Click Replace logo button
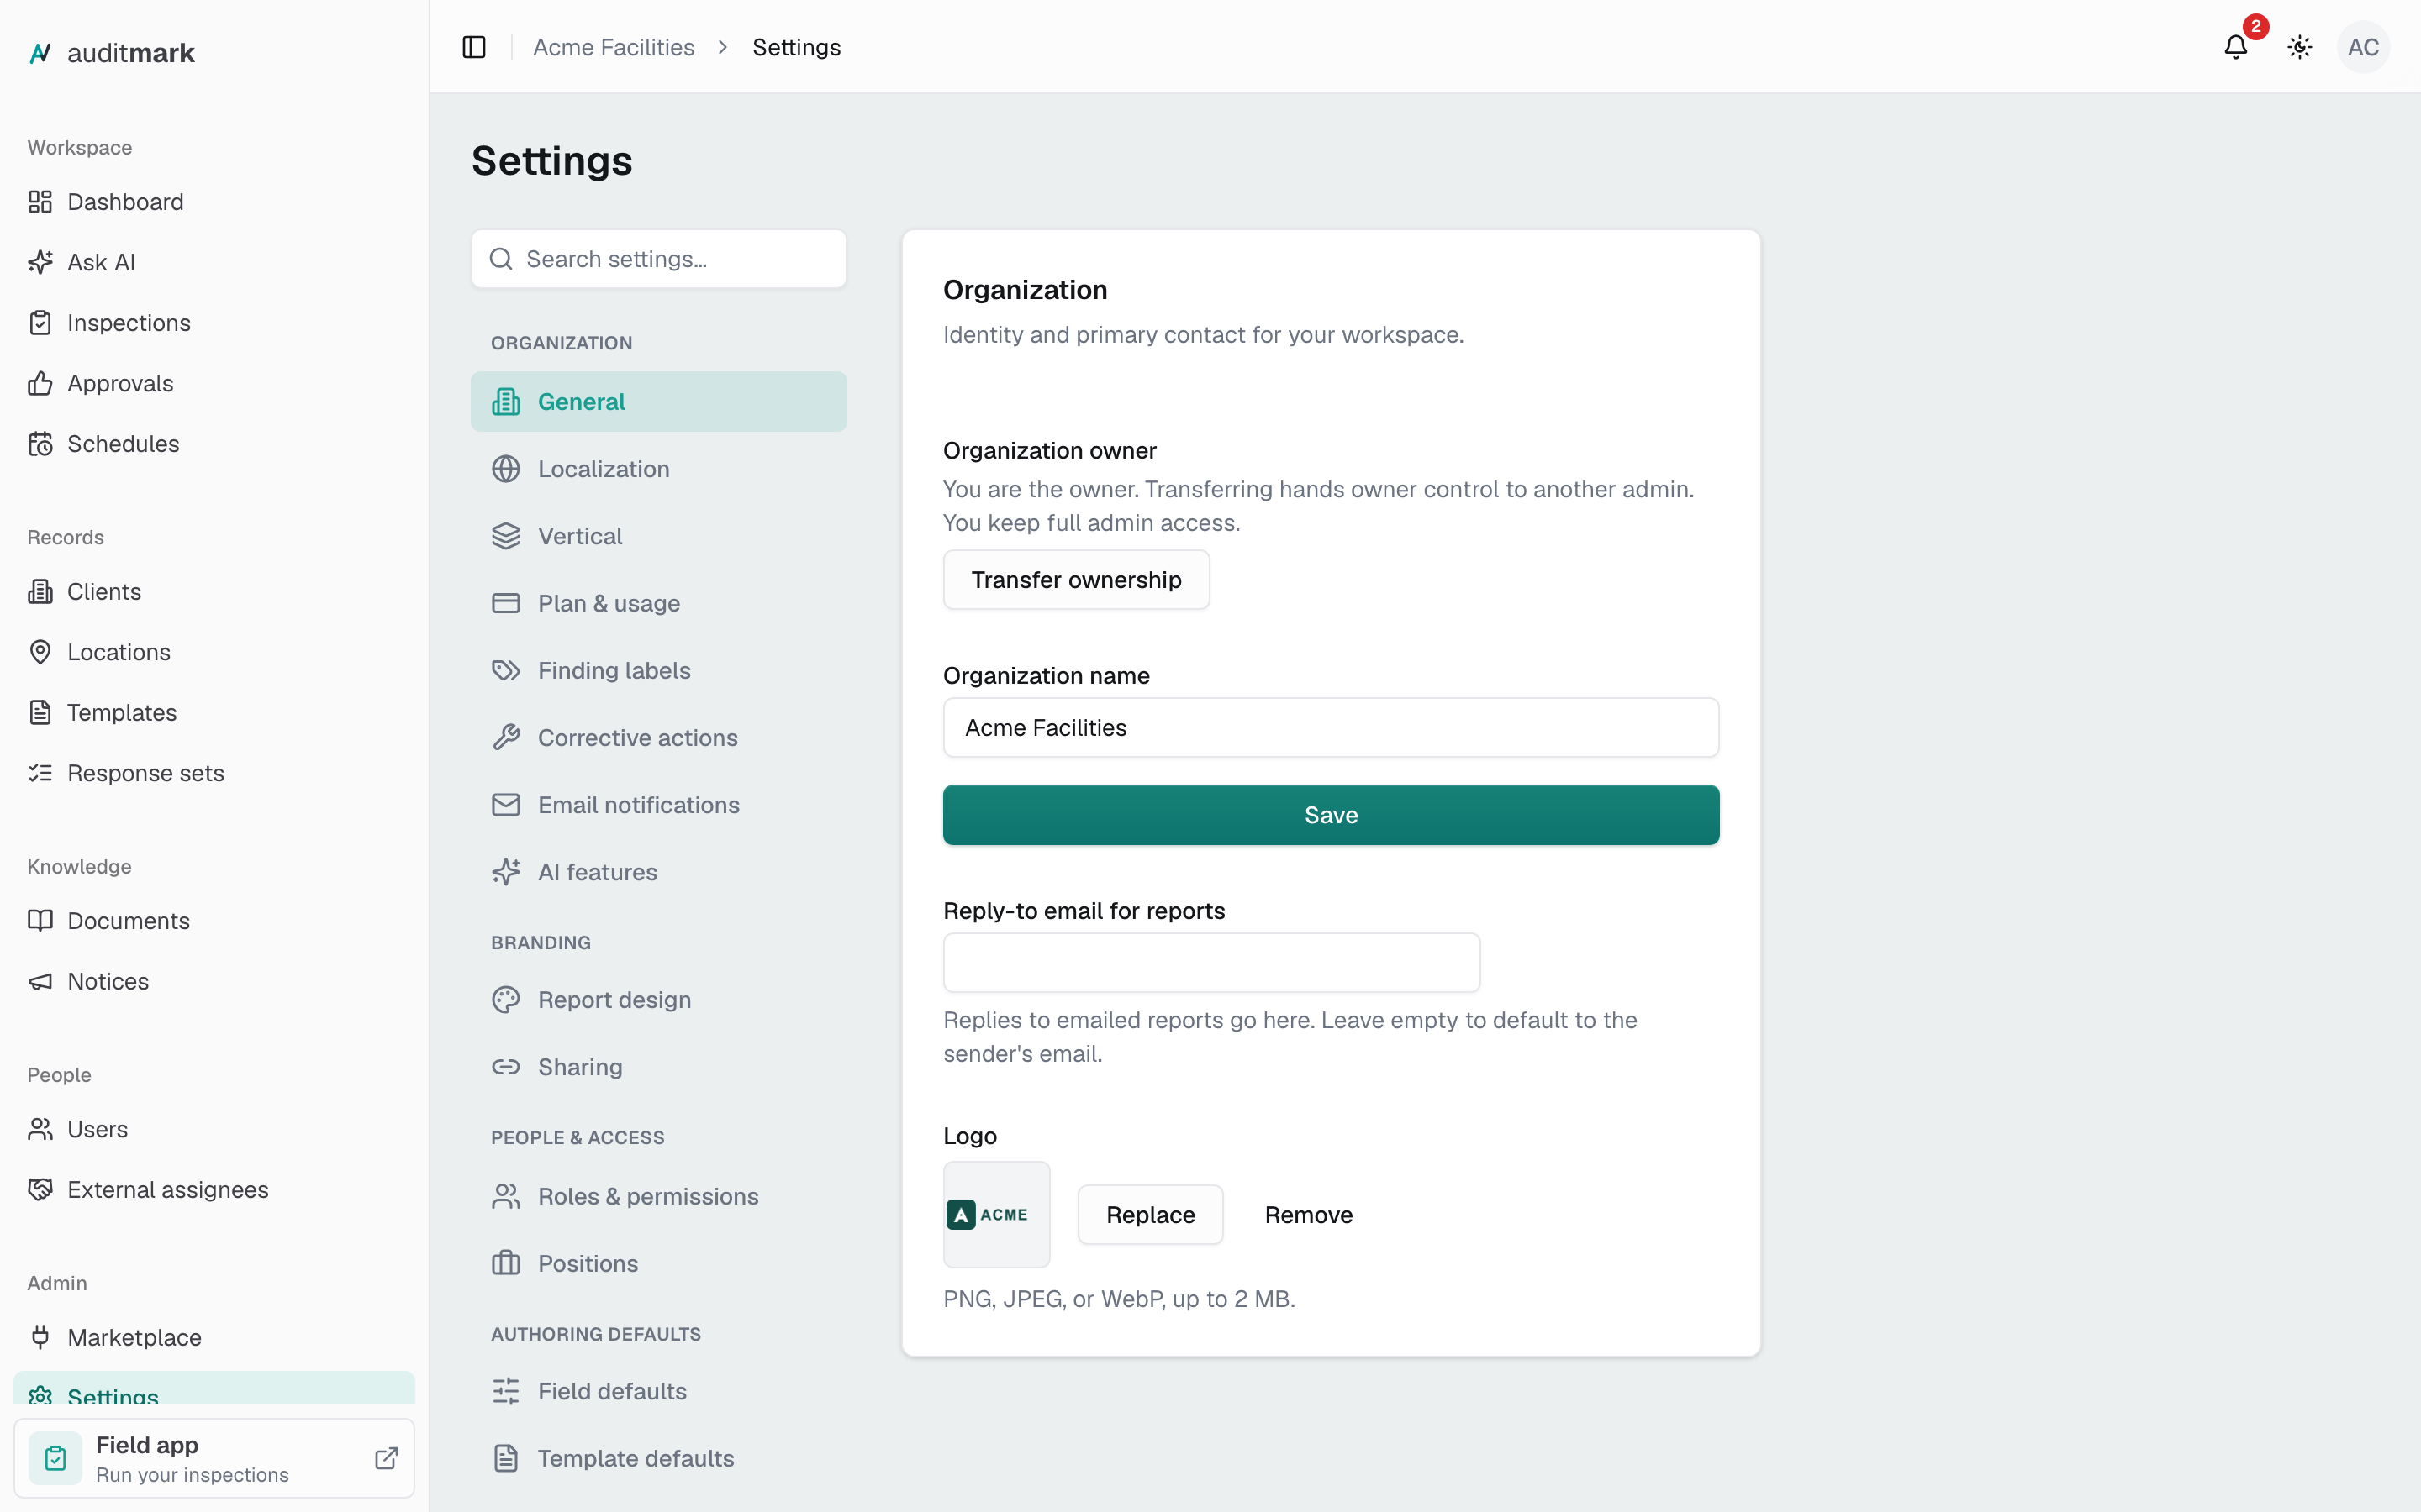This screenshot has width=2421, height=1512. pos(1151,1214)
